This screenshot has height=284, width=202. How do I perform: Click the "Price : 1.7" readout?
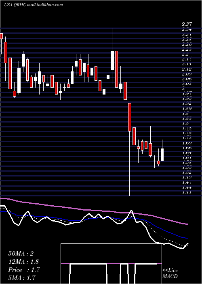click(24, 270)
